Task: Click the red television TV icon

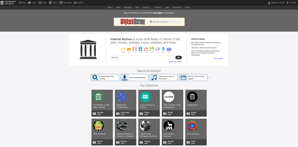Action: tap(146, 49)
